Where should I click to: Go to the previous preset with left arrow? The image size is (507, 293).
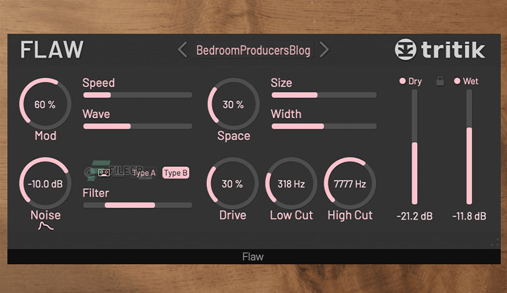point(183,50)
